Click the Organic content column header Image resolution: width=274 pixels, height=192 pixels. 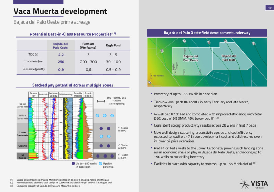(x=88, y=94)
